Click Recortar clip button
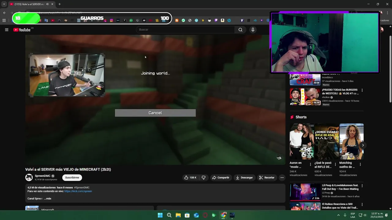This screenshot has height=220, width=392. (267, 178)
